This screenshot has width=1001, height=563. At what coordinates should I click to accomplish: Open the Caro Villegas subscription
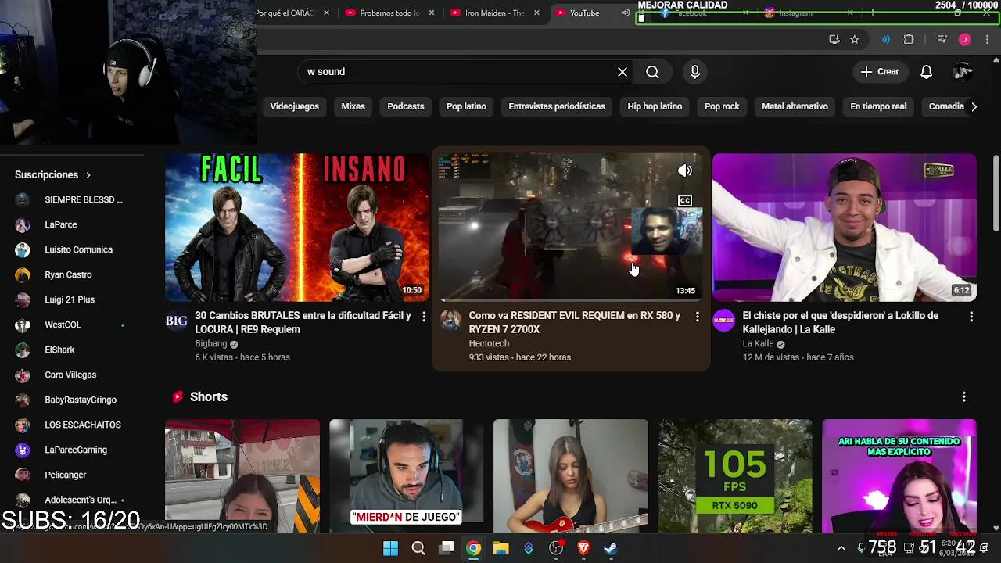coord(70,375)
